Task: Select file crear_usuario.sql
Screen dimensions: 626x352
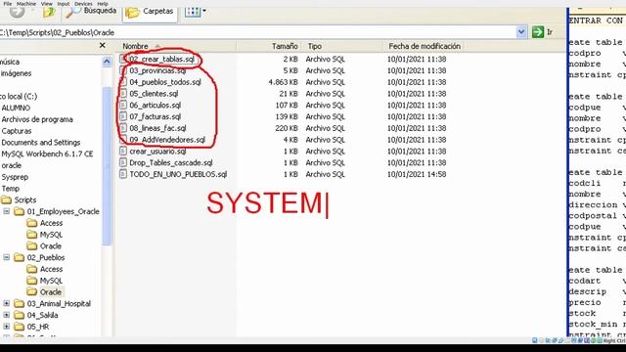Action: point(157,152)
